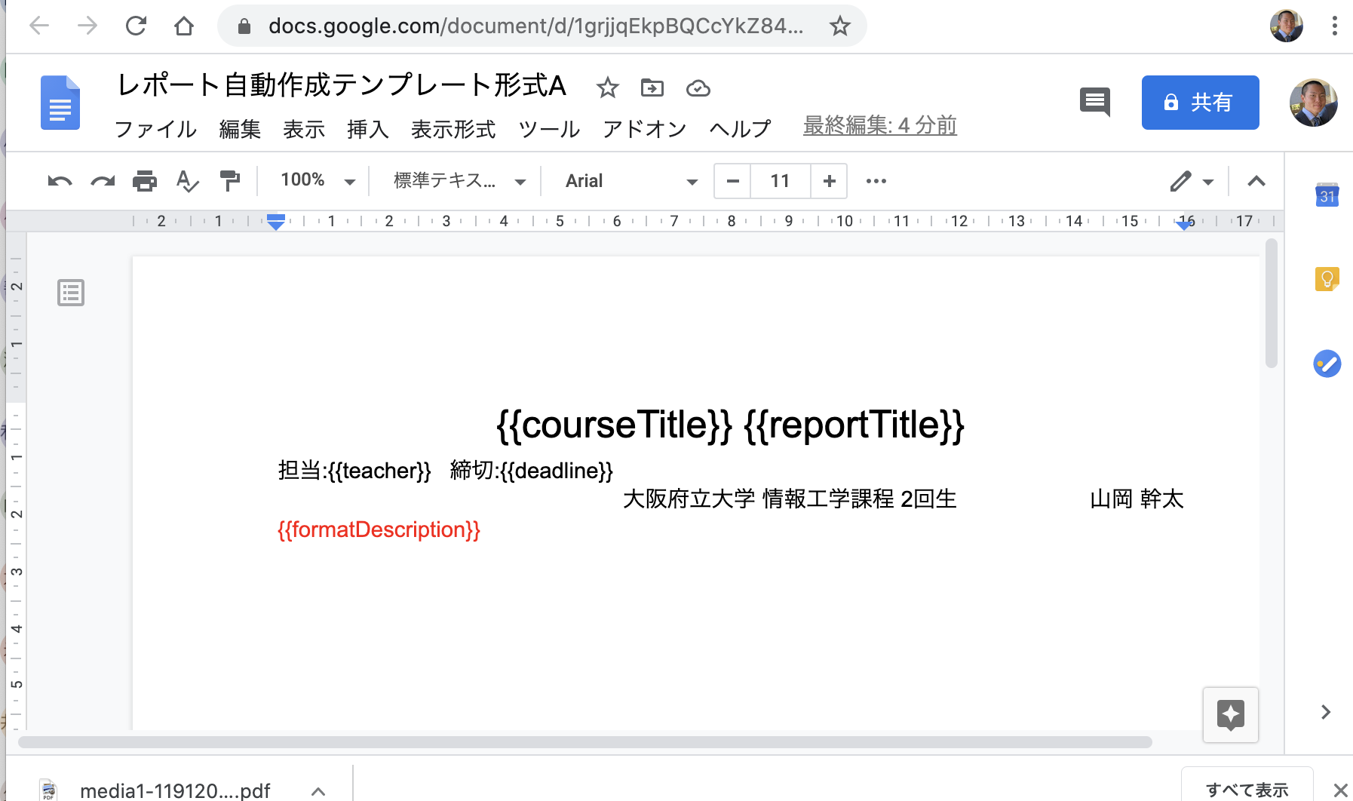Viewport: 1353px width, 801px height.
Task: Open the Explore tool
Action: pos(1231,715)
